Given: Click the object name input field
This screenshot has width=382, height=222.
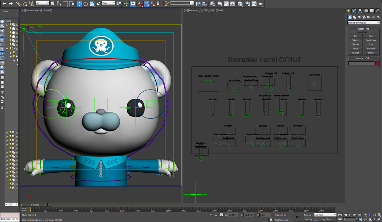Looking at the screenshot, I should (361, 63).
